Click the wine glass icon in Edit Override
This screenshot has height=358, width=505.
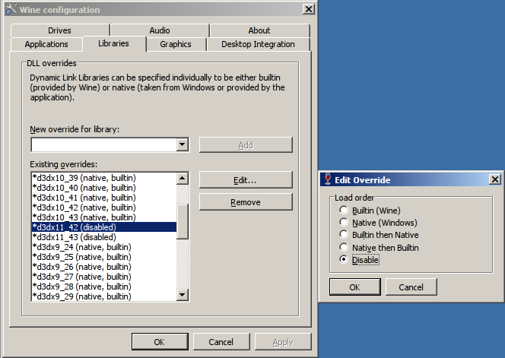(x=328, y=179)
